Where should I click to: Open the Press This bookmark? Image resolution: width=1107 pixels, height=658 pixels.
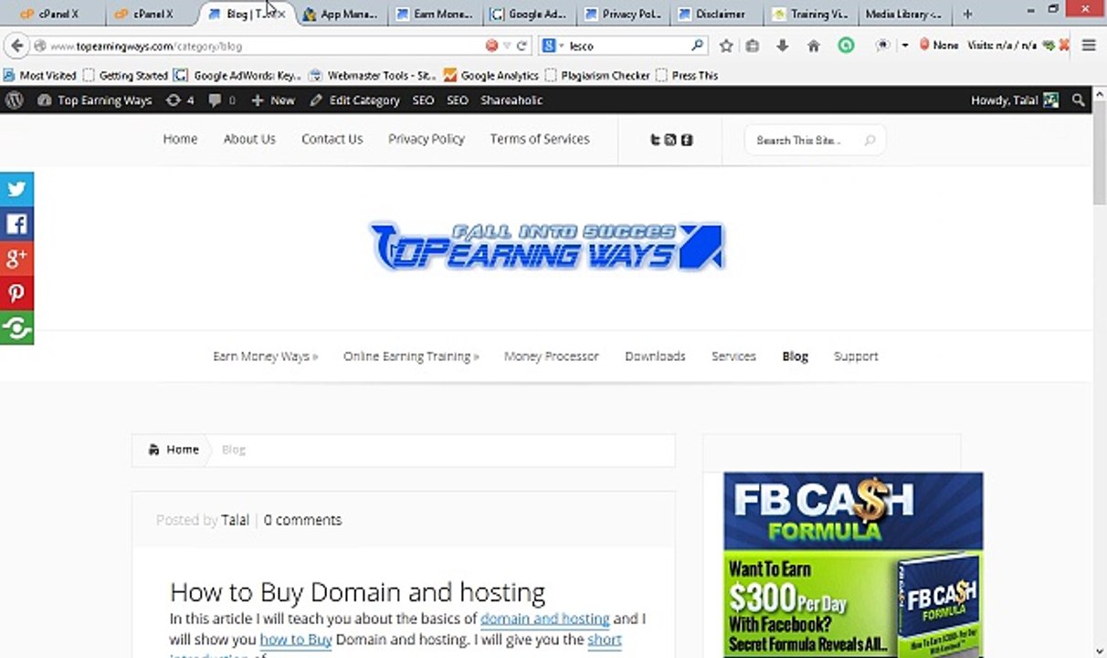pyautogui.click(x=687, y=75)
